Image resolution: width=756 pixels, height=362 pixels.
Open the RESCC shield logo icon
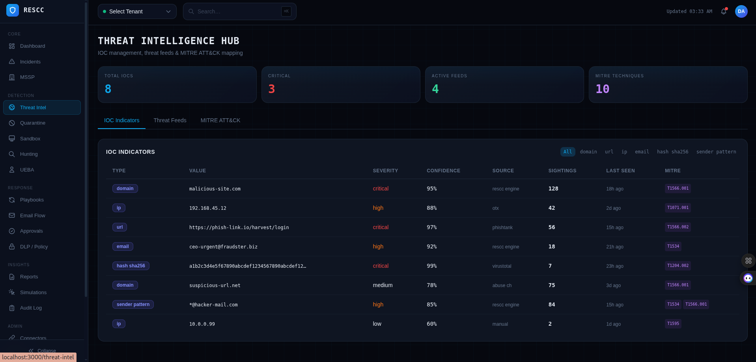(x=12, y=10)
